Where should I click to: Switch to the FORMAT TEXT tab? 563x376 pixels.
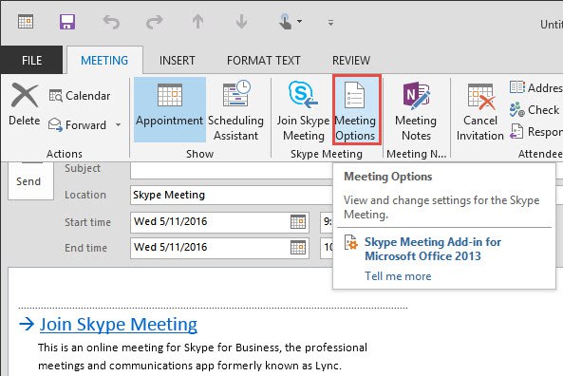point(264,61)
